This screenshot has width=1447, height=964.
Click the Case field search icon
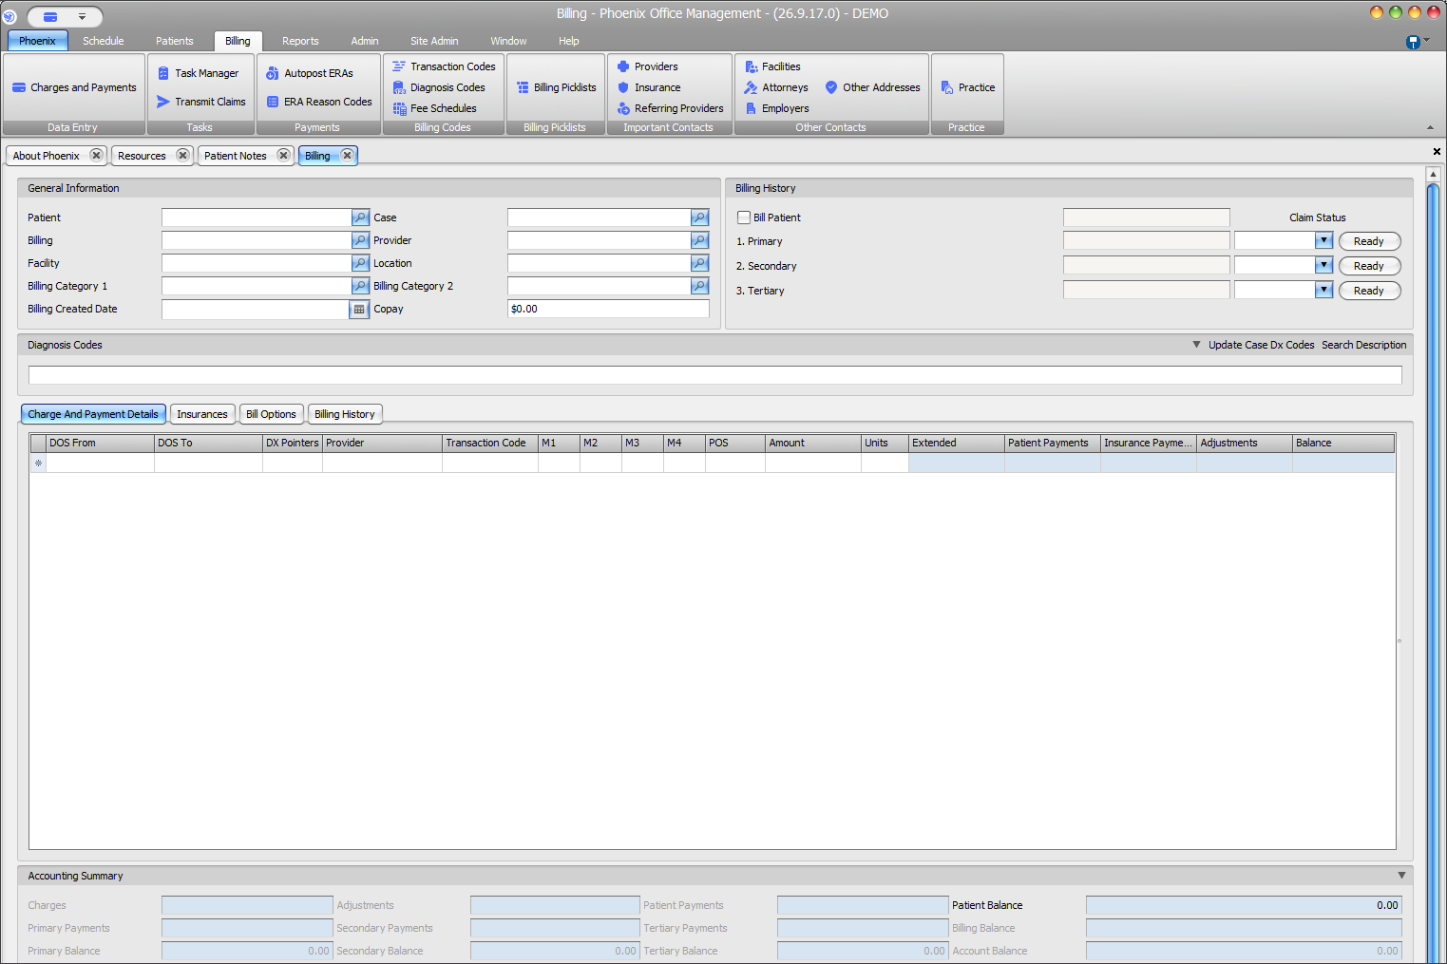click(700, 217)
